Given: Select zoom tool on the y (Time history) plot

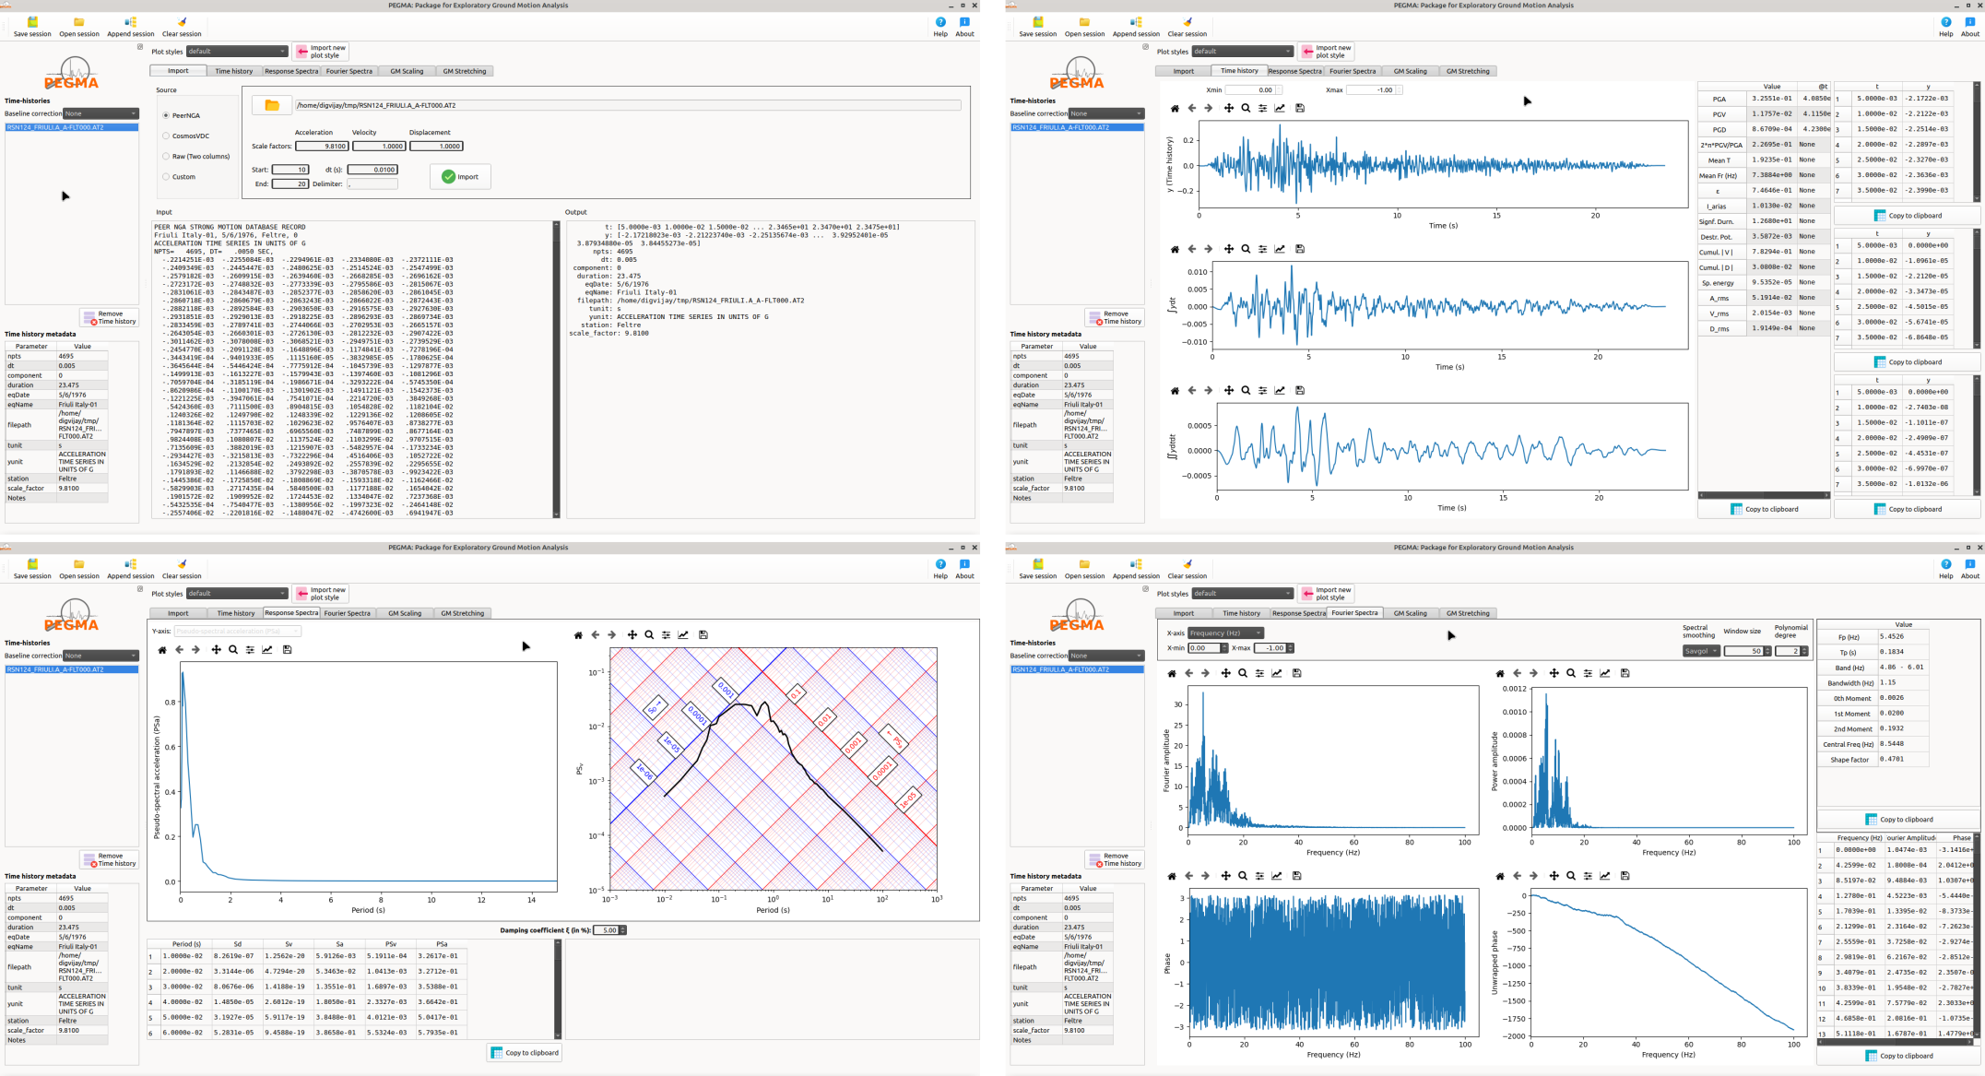Looking at the screenshot, I should pyautogui.click(x=1246, y=108).
